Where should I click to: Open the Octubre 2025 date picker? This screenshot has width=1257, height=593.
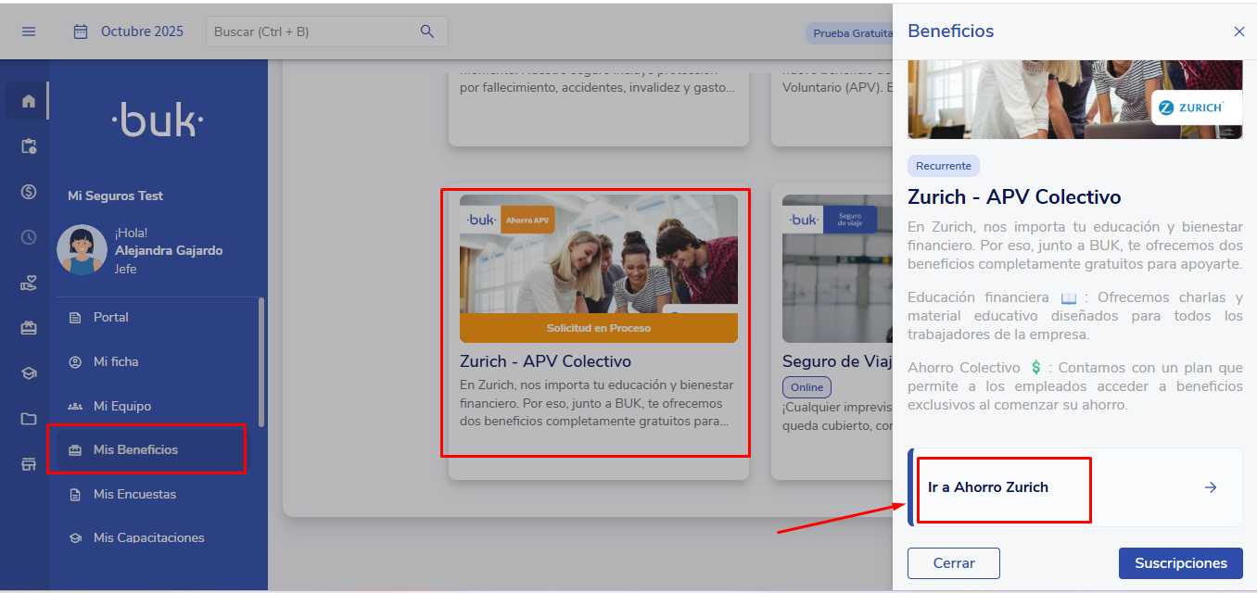click(x=129, y=32)
